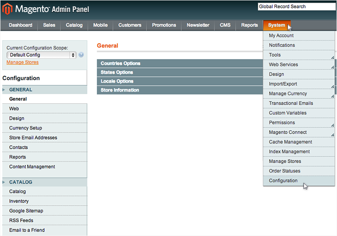
Task: Click the Magento logo icon
Action: coord(7,9)
